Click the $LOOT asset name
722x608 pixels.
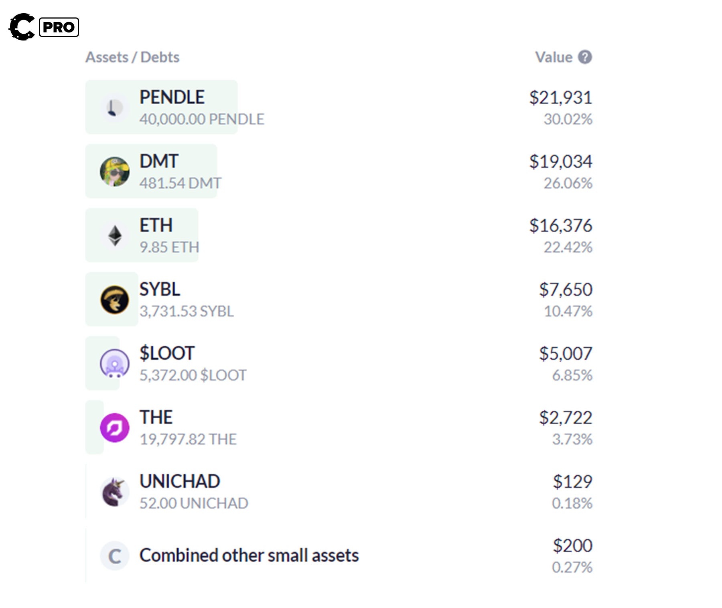[x=167, y=353]
